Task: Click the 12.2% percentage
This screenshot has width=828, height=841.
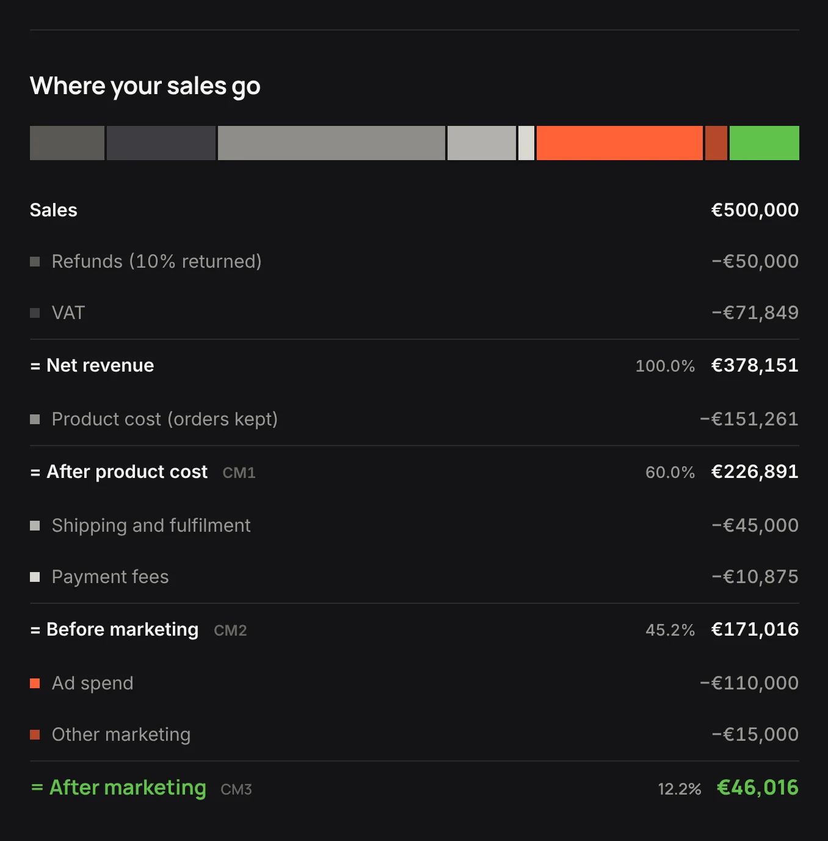Action: click(x=680, y=789)
